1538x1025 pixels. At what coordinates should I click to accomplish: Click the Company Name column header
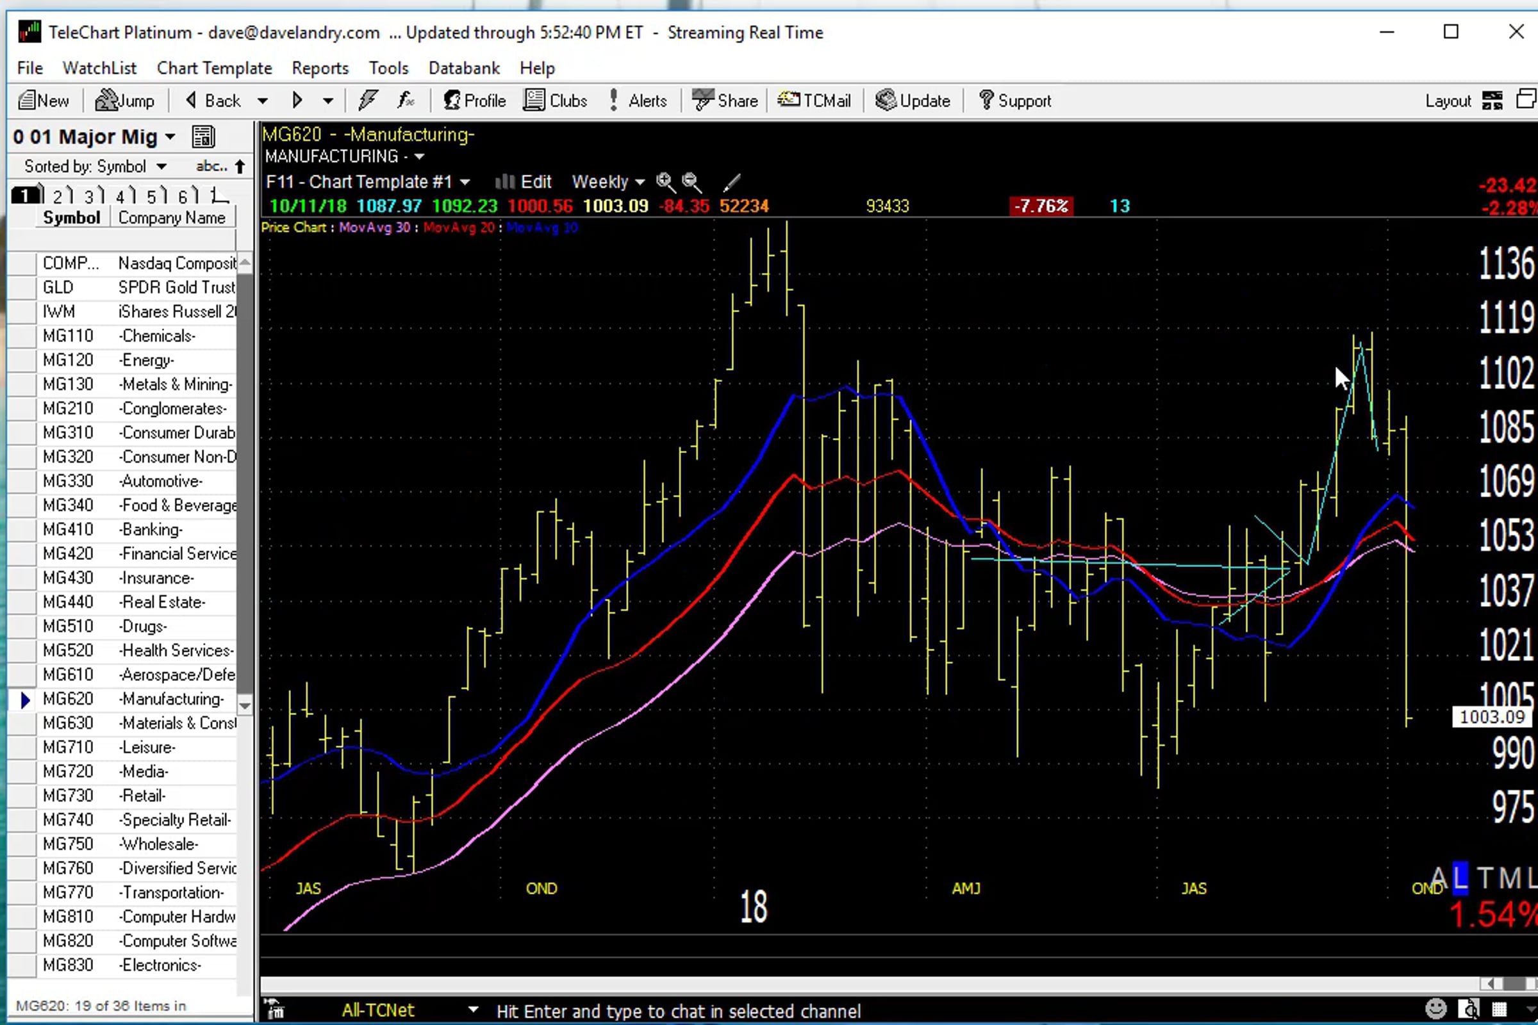point(172,218)
